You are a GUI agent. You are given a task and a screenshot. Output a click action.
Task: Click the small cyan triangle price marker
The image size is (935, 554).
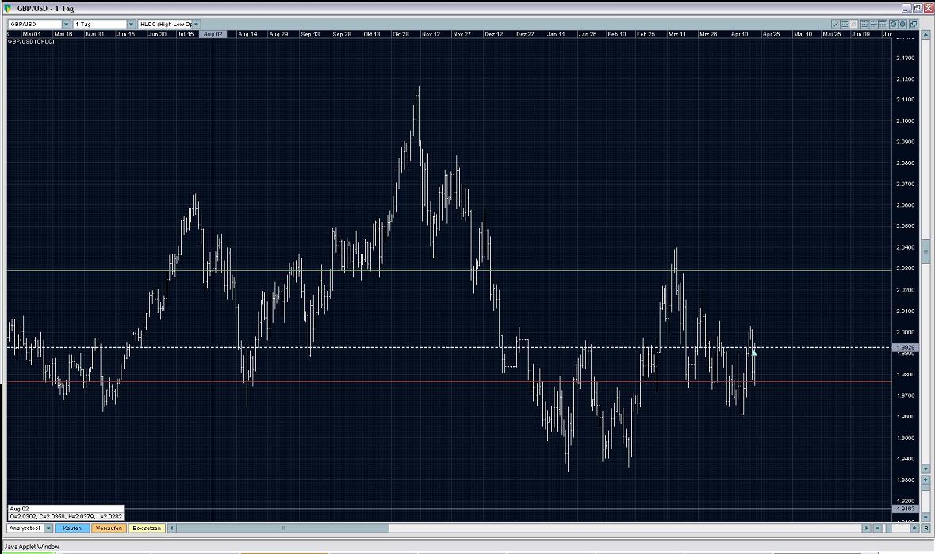click(x=754, y=353)
